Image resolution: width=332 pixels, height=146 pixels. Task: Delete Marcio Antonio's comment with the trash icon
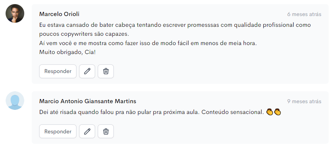click(x=106, y=131)
